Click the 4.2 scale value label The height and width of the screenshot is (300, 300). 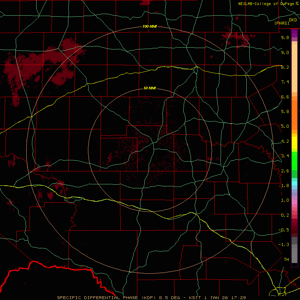click(x=285, y=141)
